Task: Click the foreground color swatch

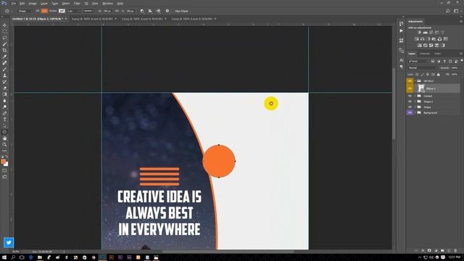Action: click(x=3, y=162)
